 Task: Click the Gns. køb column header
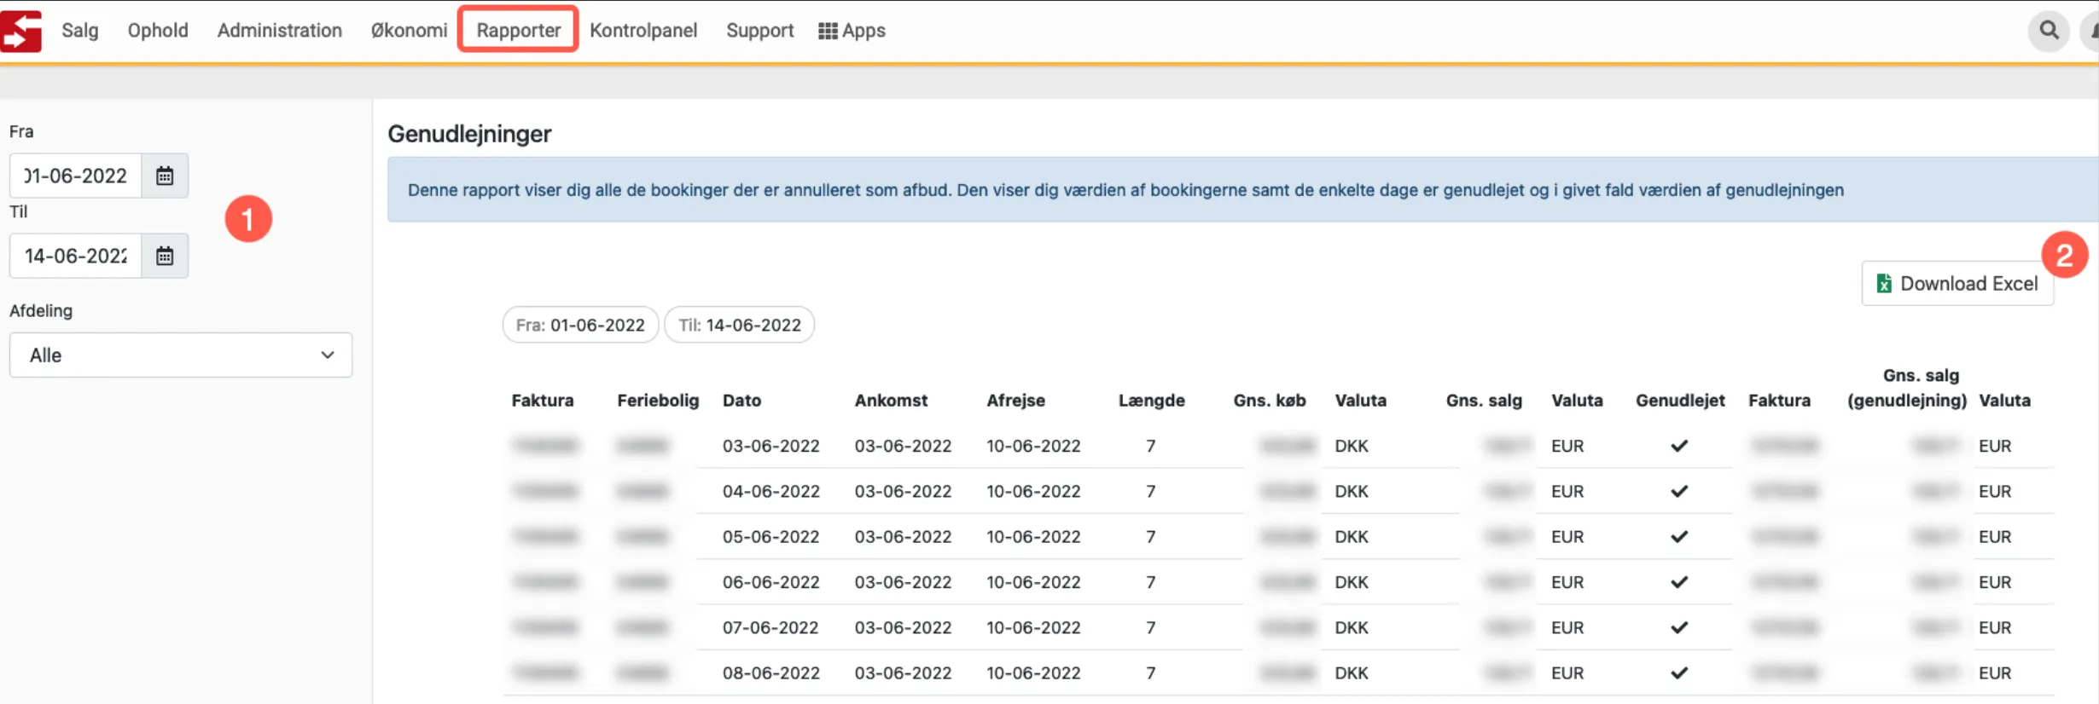1269,401
